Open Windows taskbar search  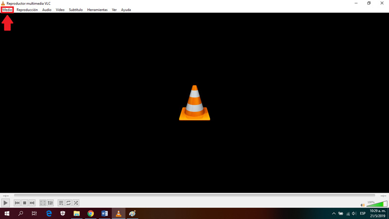pyautogui.click(x=20, y=214)
